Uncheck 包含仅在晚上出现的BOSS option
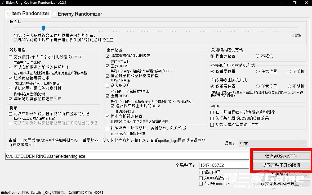The height and width of the screenshot is (195, 312). (x=113, y=106)
